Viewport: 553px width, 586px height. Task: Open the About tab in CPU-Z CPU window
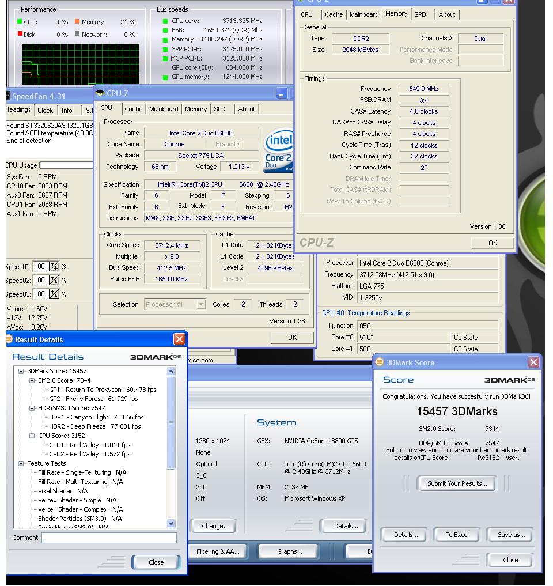[247, 109]
